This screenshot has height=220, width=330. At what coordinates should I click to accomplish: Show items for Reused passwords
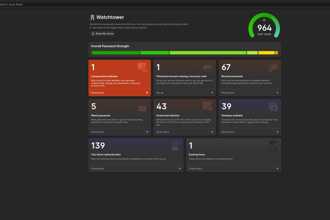pyautogui.click(x=228, y=93)
